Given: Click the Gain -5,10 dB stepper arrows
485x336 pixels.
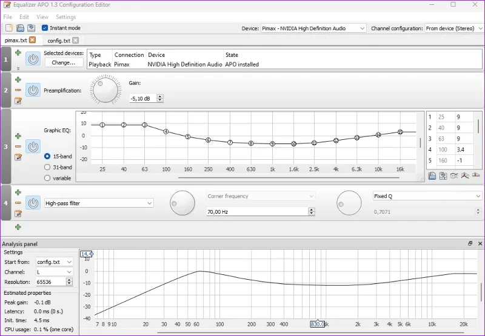Looking at the screenshot, I should click(160, 99).
